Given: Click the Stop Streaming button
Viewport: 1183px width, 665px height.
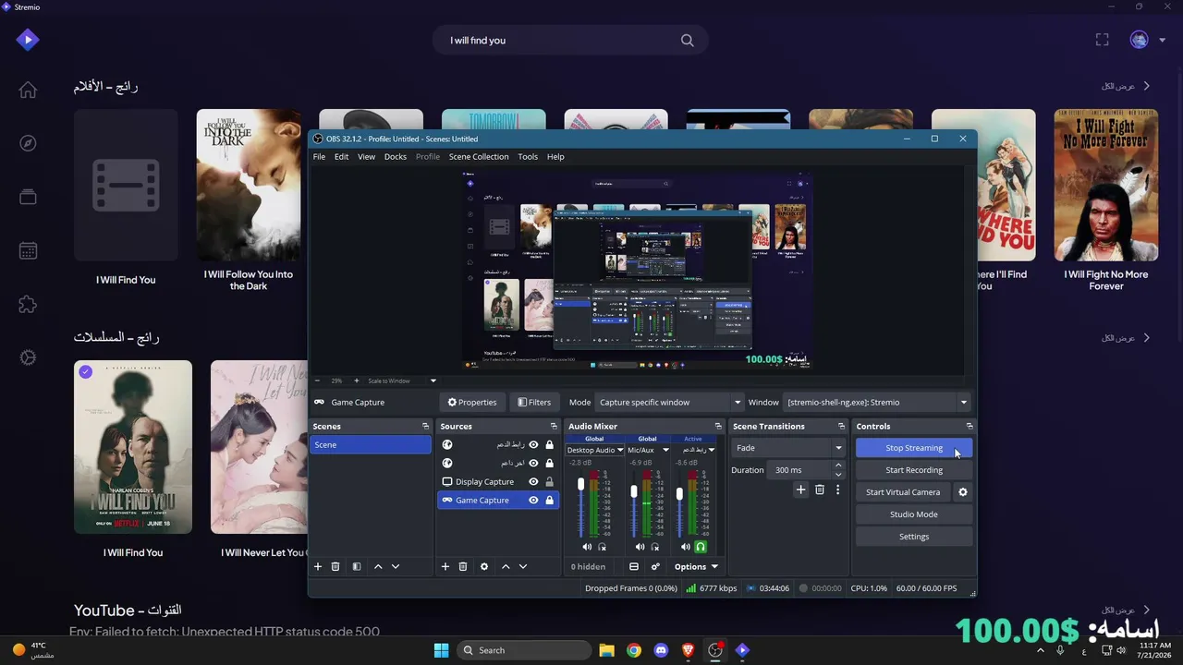Looking at the screenshot, I should 914,448.
